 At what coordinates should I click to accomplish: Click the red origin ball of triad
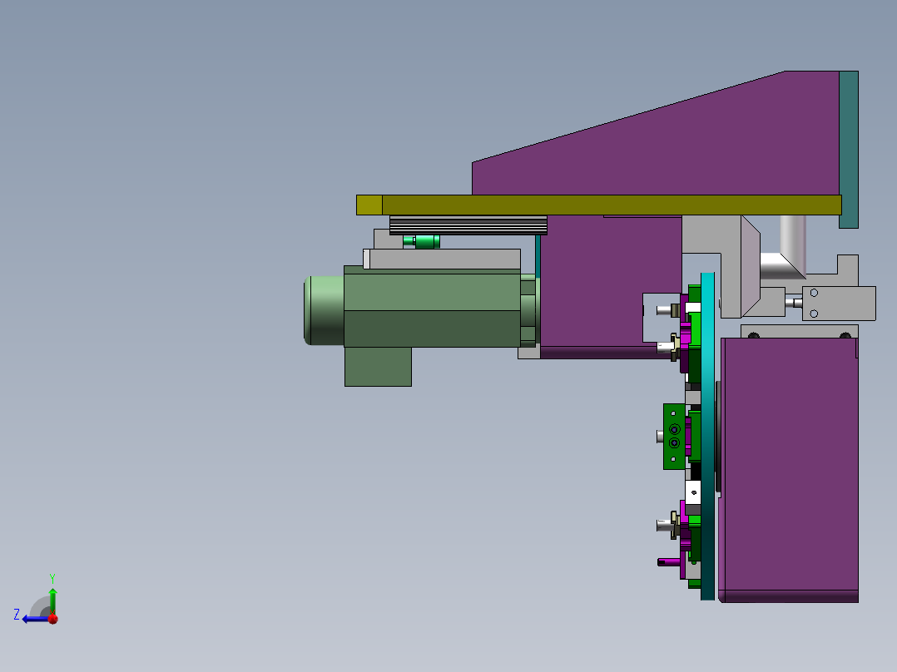click(x=53, y=619)
